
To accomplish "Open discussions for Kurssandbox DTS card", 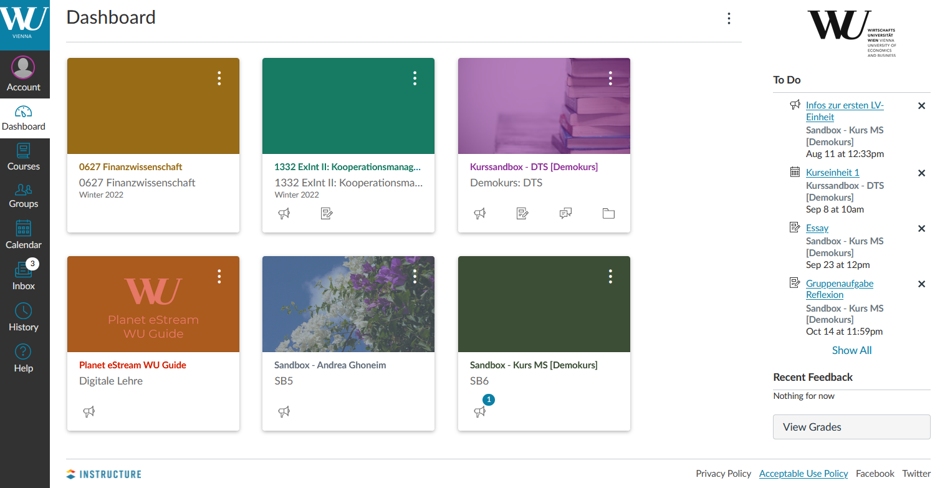I will click(565, 214).
